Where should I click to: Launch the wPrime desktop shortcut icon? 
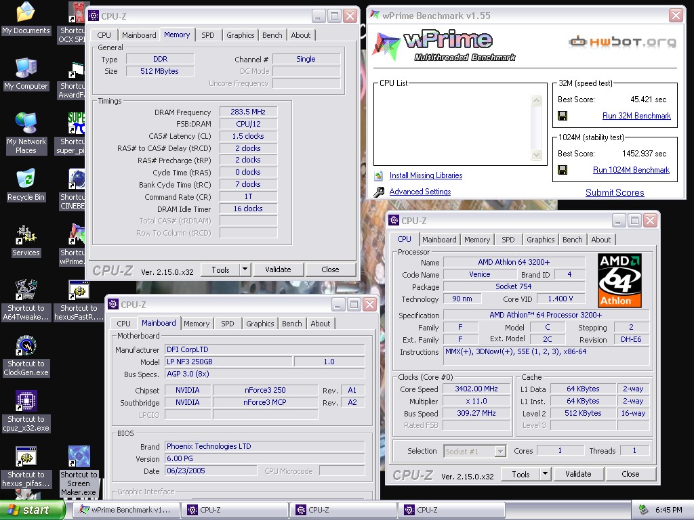[76, 235]
